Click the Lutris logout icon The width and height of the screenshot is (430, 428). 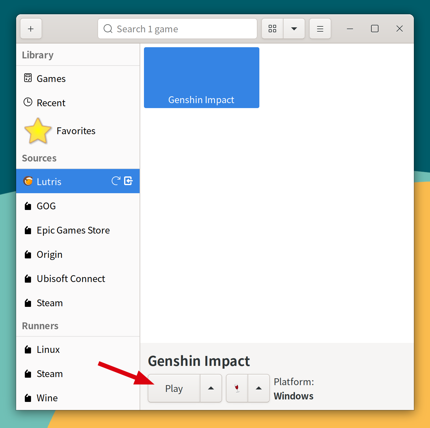(128, 181)
